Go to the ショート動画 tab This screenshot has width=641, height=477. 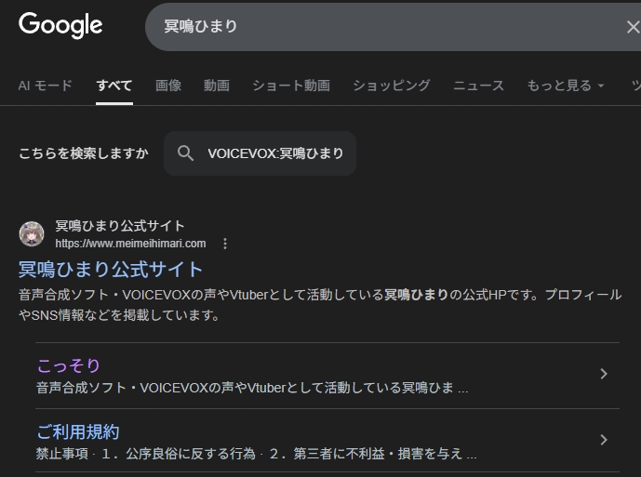click(291, 86)
